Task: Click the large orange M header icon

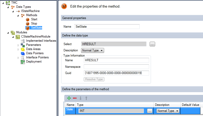Action: coord(64,6)
